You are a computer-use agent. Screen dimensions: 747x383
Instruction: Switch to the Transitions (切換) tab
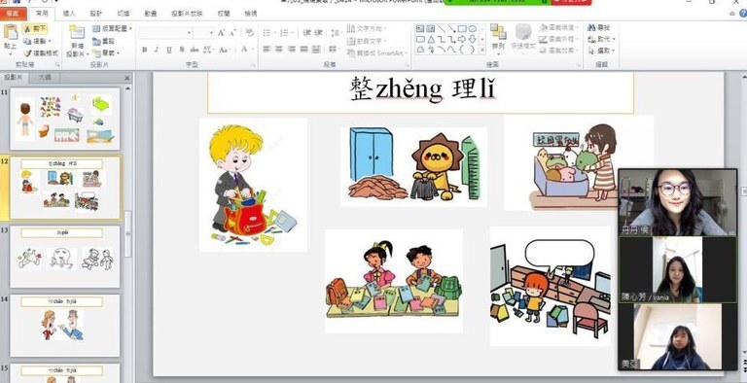tap(123, 14)
